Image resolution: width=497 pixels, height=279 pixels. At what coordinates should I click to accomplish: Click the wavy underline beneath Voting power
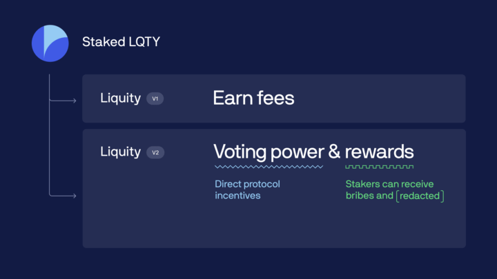(269, 167)
